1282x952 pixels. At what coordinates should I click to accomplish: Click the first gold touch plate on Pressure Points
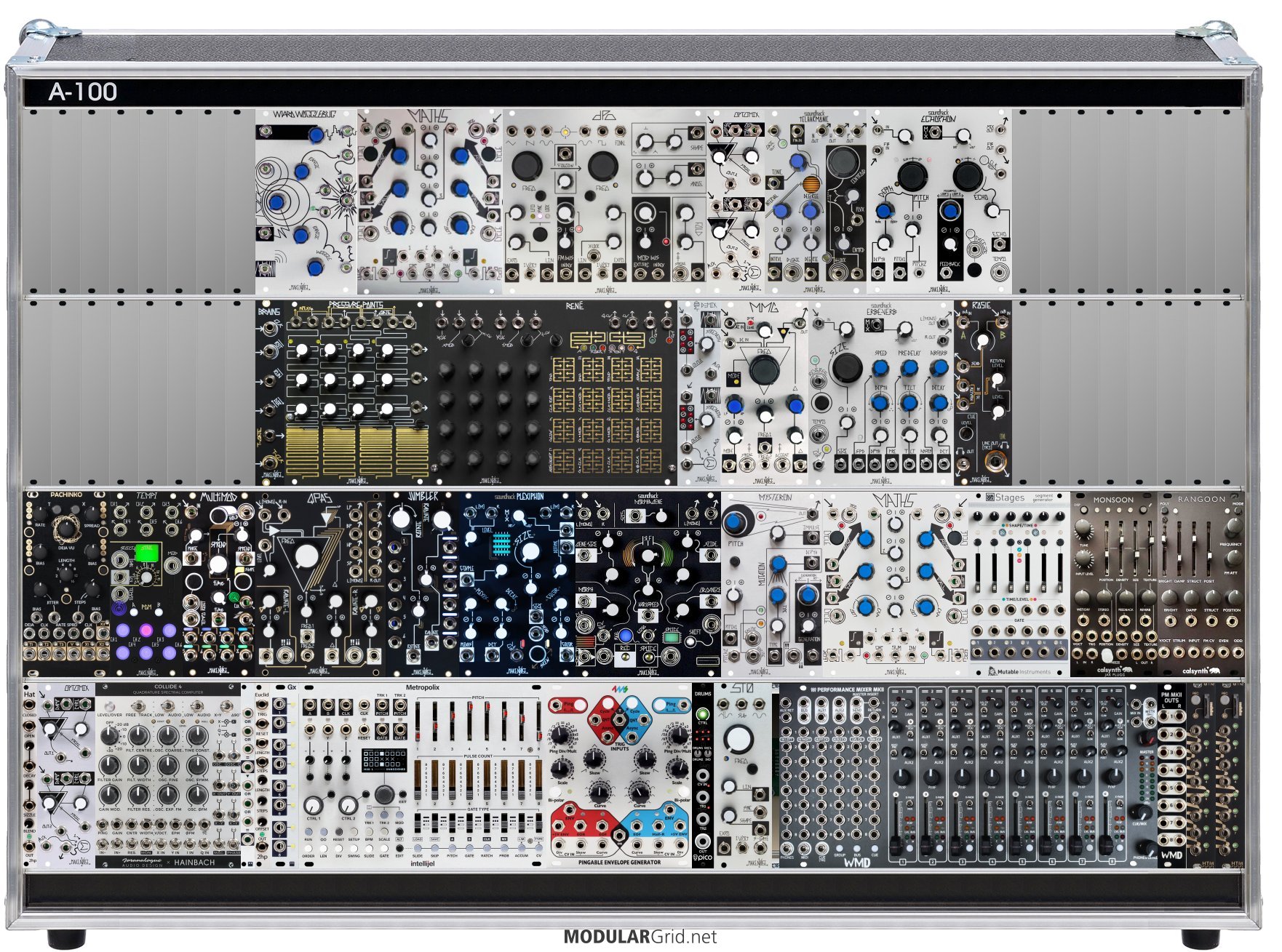303,451
